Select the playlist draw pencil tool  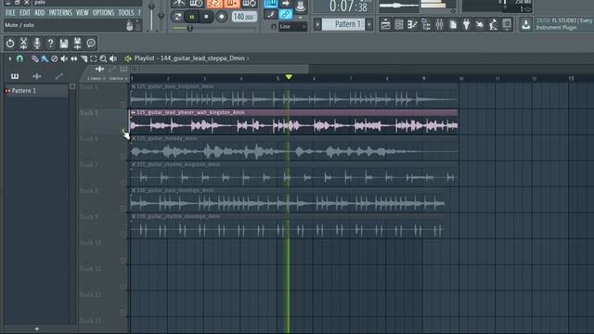coord(35,58)
